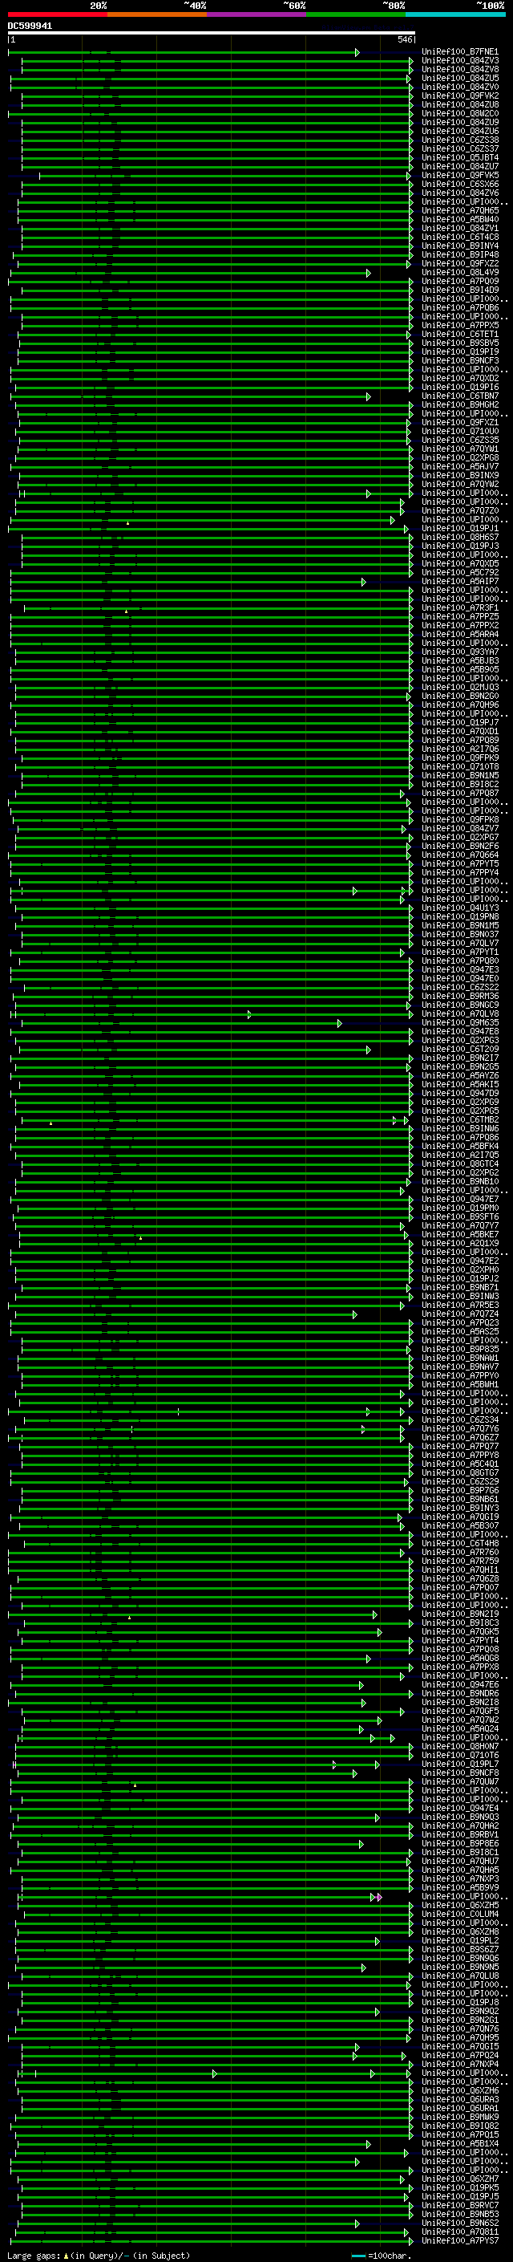The image size is (513, 2262).
Task: Select the UniRef100_C6TMB2 label
Action: [x=460, y=1119]
